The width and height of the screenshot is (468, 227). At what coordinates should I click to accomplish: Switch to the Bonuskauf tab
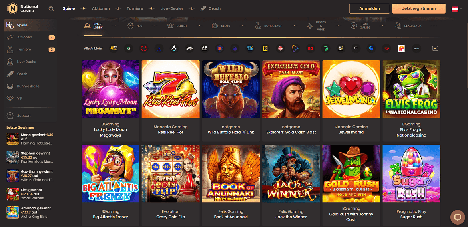click(x=269, y=26)
